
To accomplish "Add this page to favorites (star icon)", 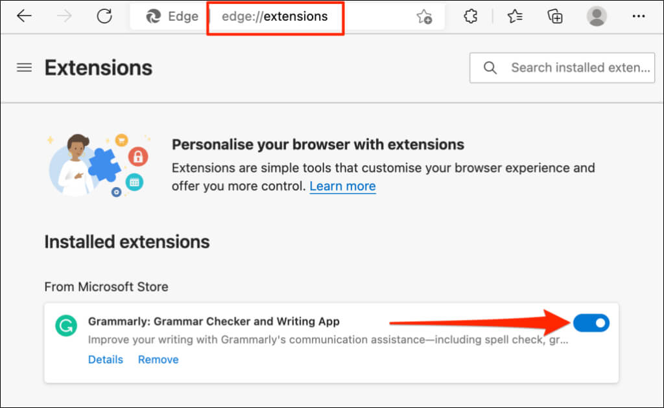I will [424, 17].
